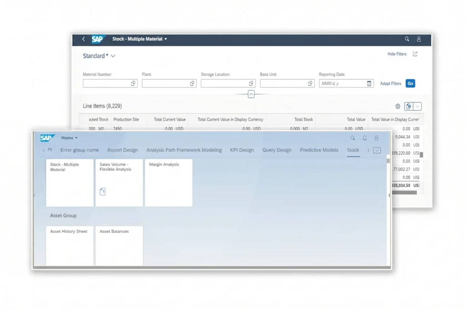Collapse filter bar header with up chevron
Viewport: 466px width, 314px height.
pos(251,94)
